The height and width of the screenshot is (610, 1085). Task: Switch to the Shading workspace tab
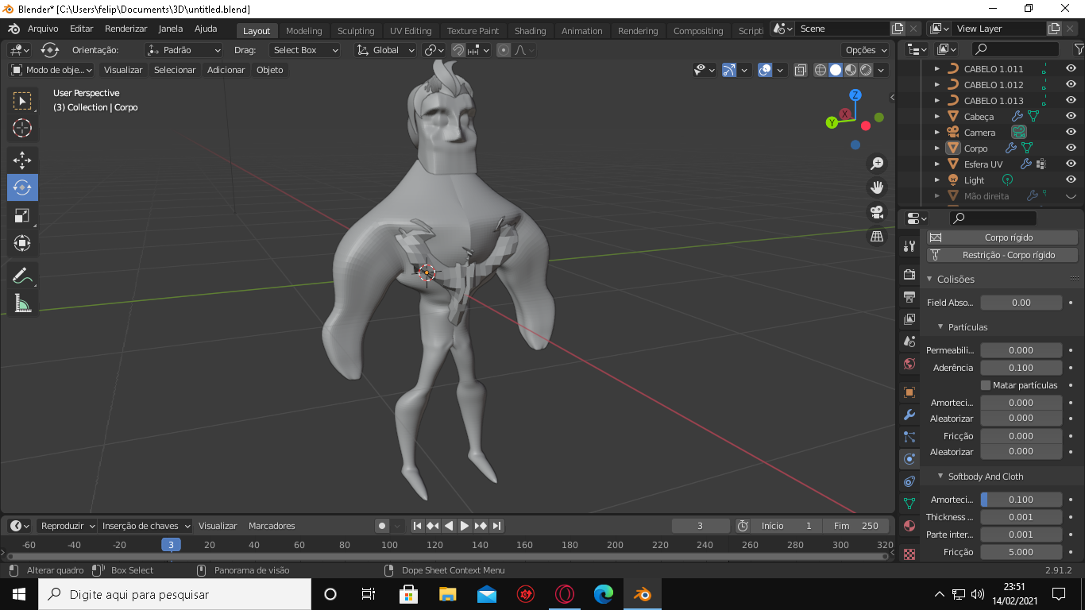point(531,31)
